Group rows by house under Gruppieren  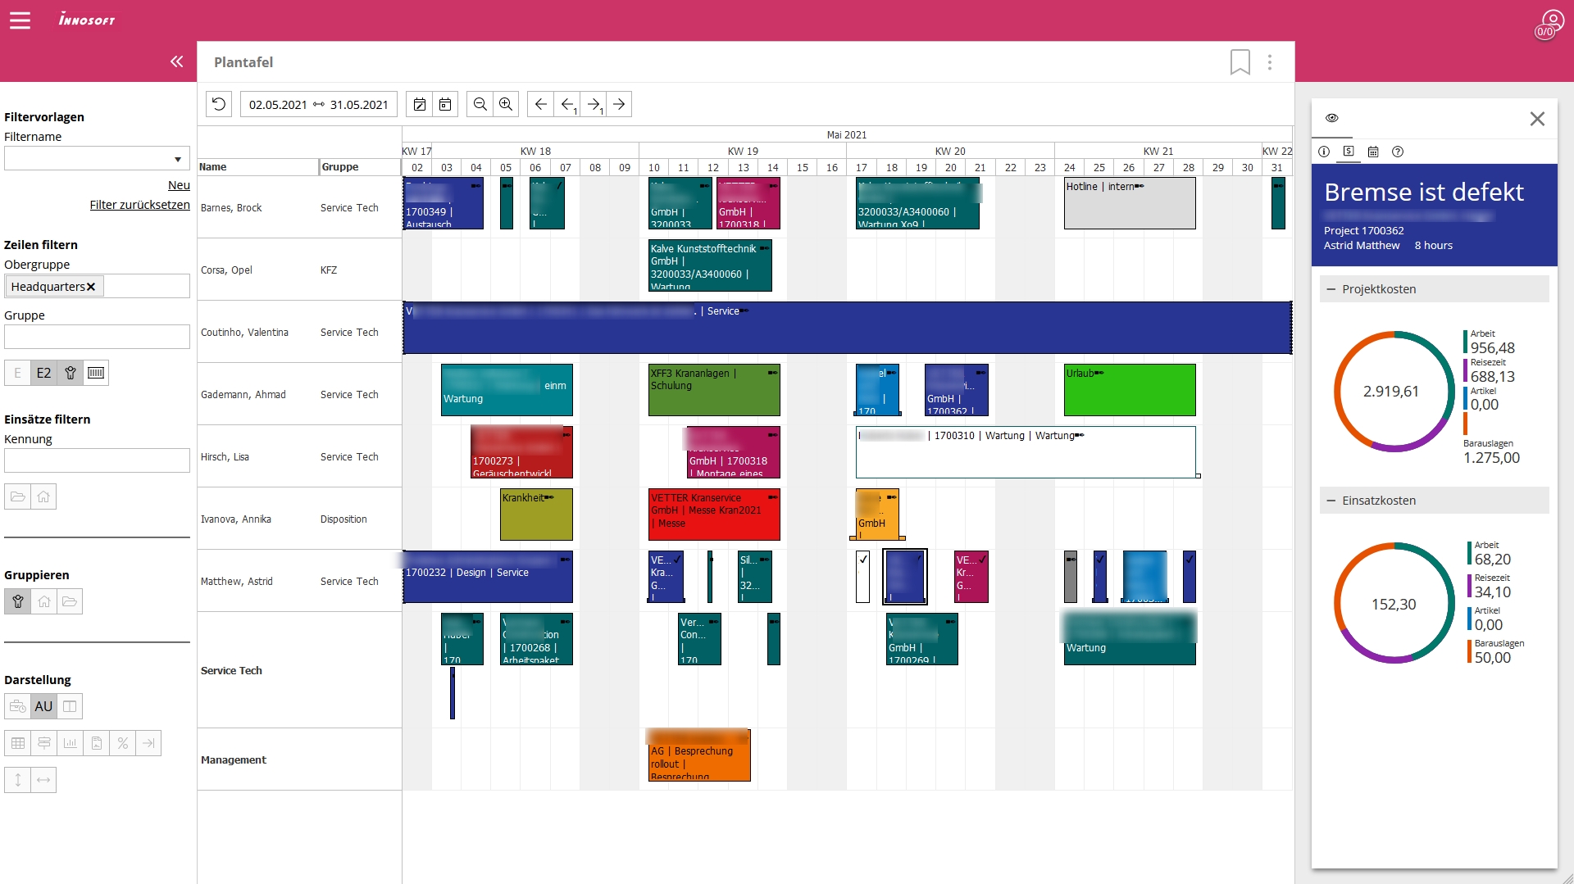tap(43, 601)
